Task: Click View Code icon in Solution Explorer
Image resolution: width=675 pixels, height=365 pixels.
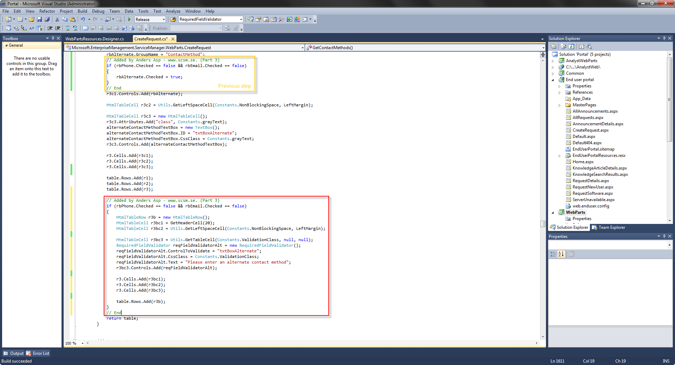Action: tap(581, 46)
